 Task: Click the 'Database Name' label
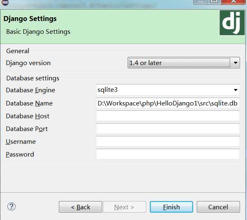(x=29, y=103)
